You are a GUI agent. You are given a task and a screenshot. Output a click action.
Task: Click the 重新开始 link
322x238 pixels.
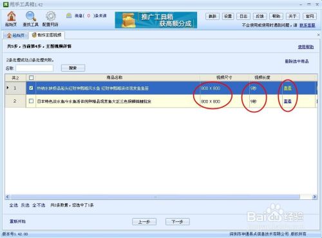pyautogui.click(x=17, y=221)
